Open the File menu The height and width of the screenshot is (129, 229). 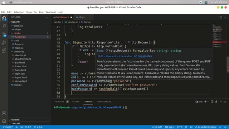point(3,12)
